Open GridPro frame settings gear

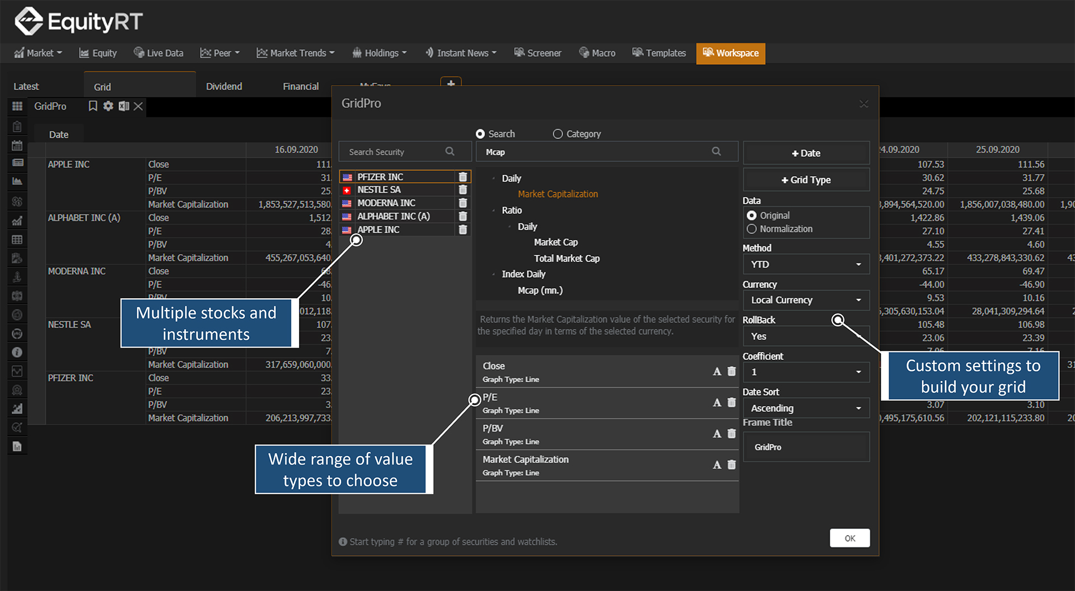point(108,106)
